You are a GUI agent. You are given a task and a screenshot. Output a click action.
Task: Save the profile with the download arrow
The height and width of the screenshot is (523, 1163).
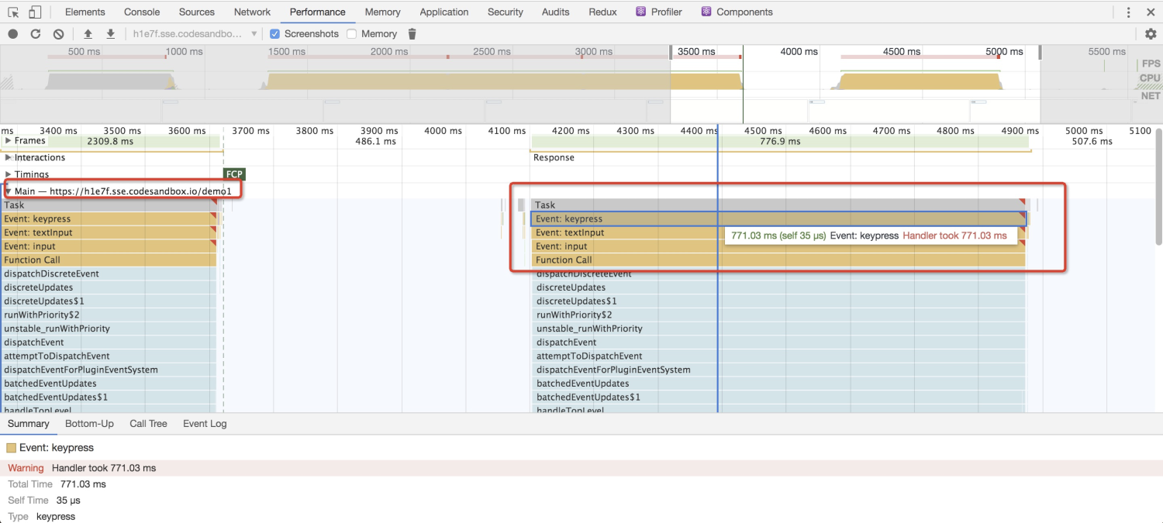click(111, 34)
